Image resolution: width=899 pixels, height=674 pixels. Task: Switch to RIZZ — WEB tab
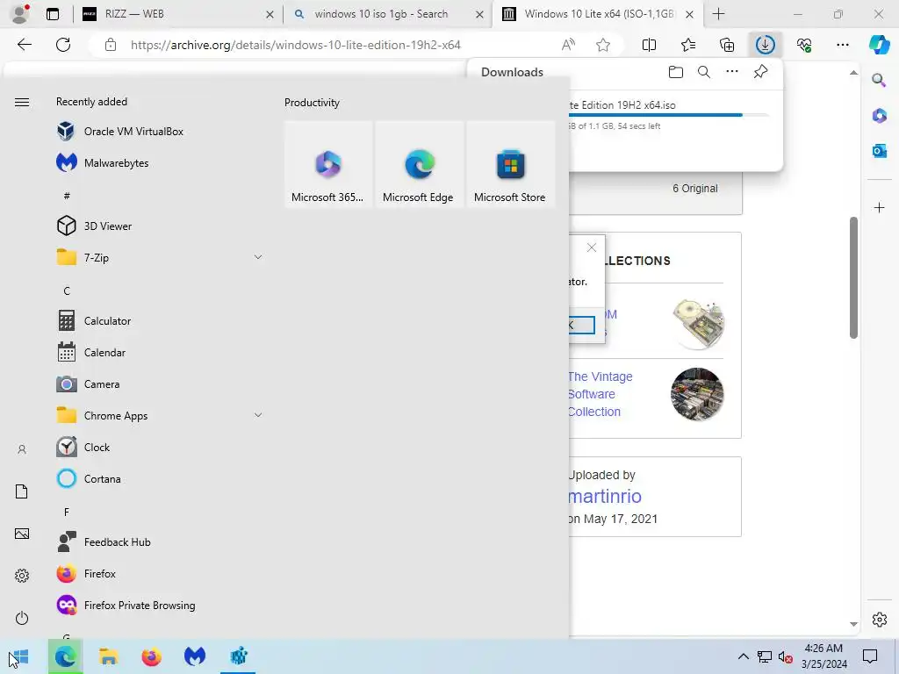coord(179,14)
